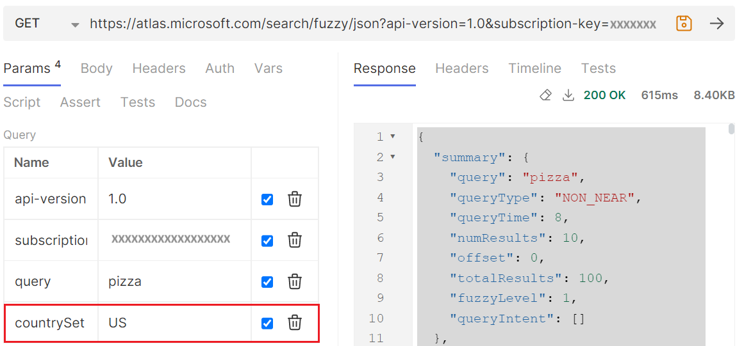
Task: Select the Response tab
Action: (384, 68)
